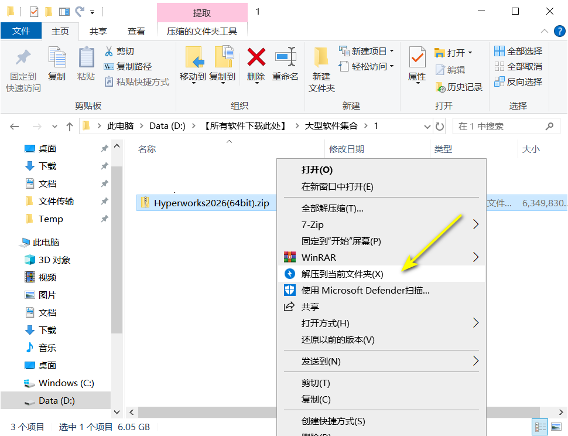568x436 pixels.
Task: Select Share in the context menu
Action: [x=381, y=306]
